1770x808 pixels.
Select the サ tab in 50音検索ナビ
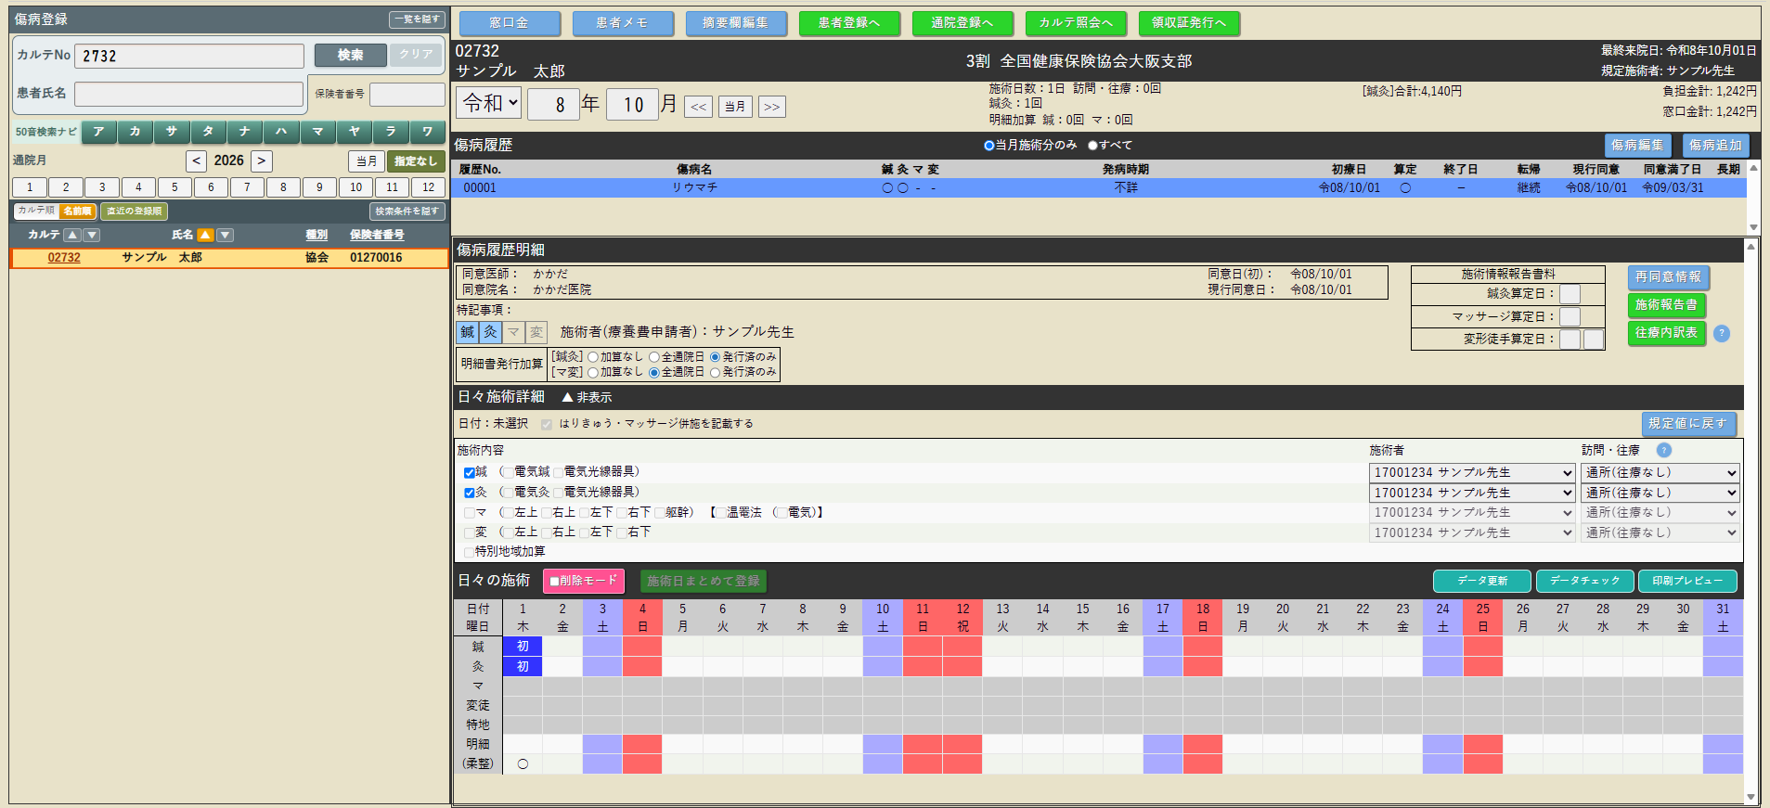click(x=172, y=132)
